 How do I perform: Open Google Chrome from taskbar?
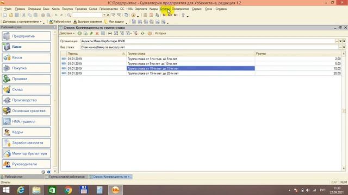[68, 190]
